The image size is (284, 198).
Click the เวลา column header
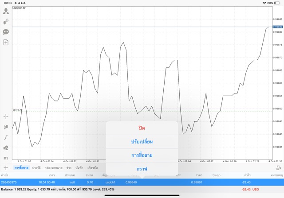click(51, 175)
